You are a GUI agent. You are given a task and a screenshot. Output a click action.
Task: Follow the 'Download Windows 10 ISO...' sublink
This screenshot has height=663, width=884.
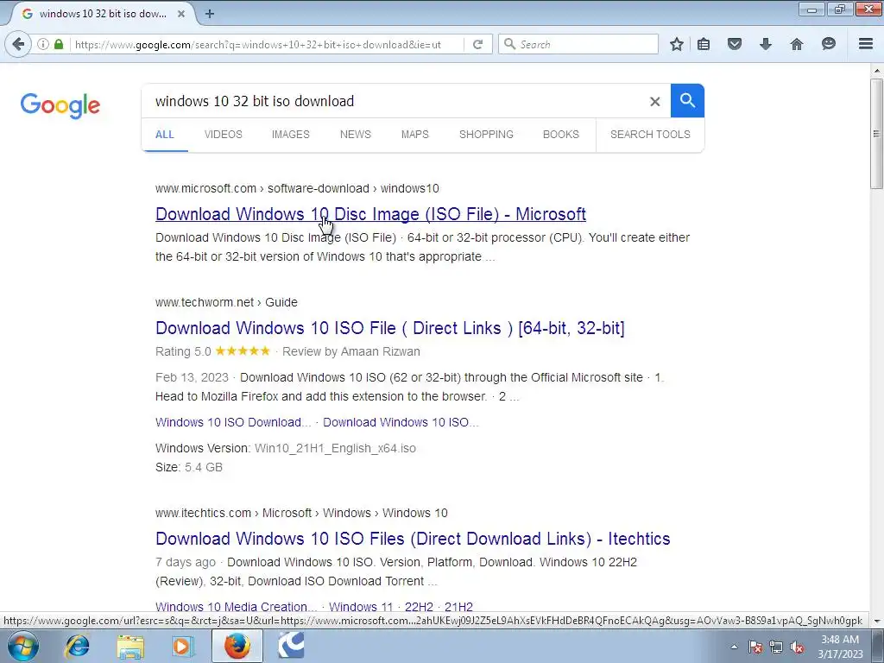tap(401, 422)
